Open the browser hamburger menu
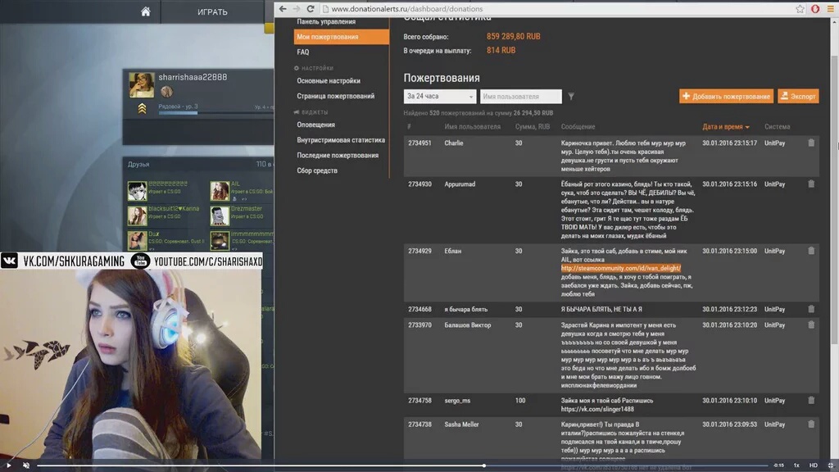The width and height of the screenshot is (839, 472). (831, 8)
